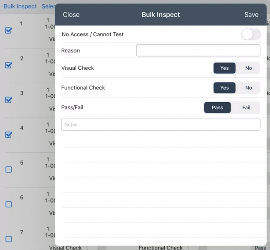
Task: Select No for Functional Check
Action: 249,88
